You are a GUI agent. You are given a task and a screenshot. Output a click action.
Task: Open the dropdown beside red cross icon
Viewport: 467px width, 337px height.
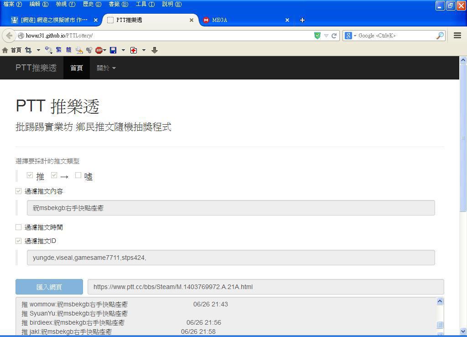[x=144, y=50]
